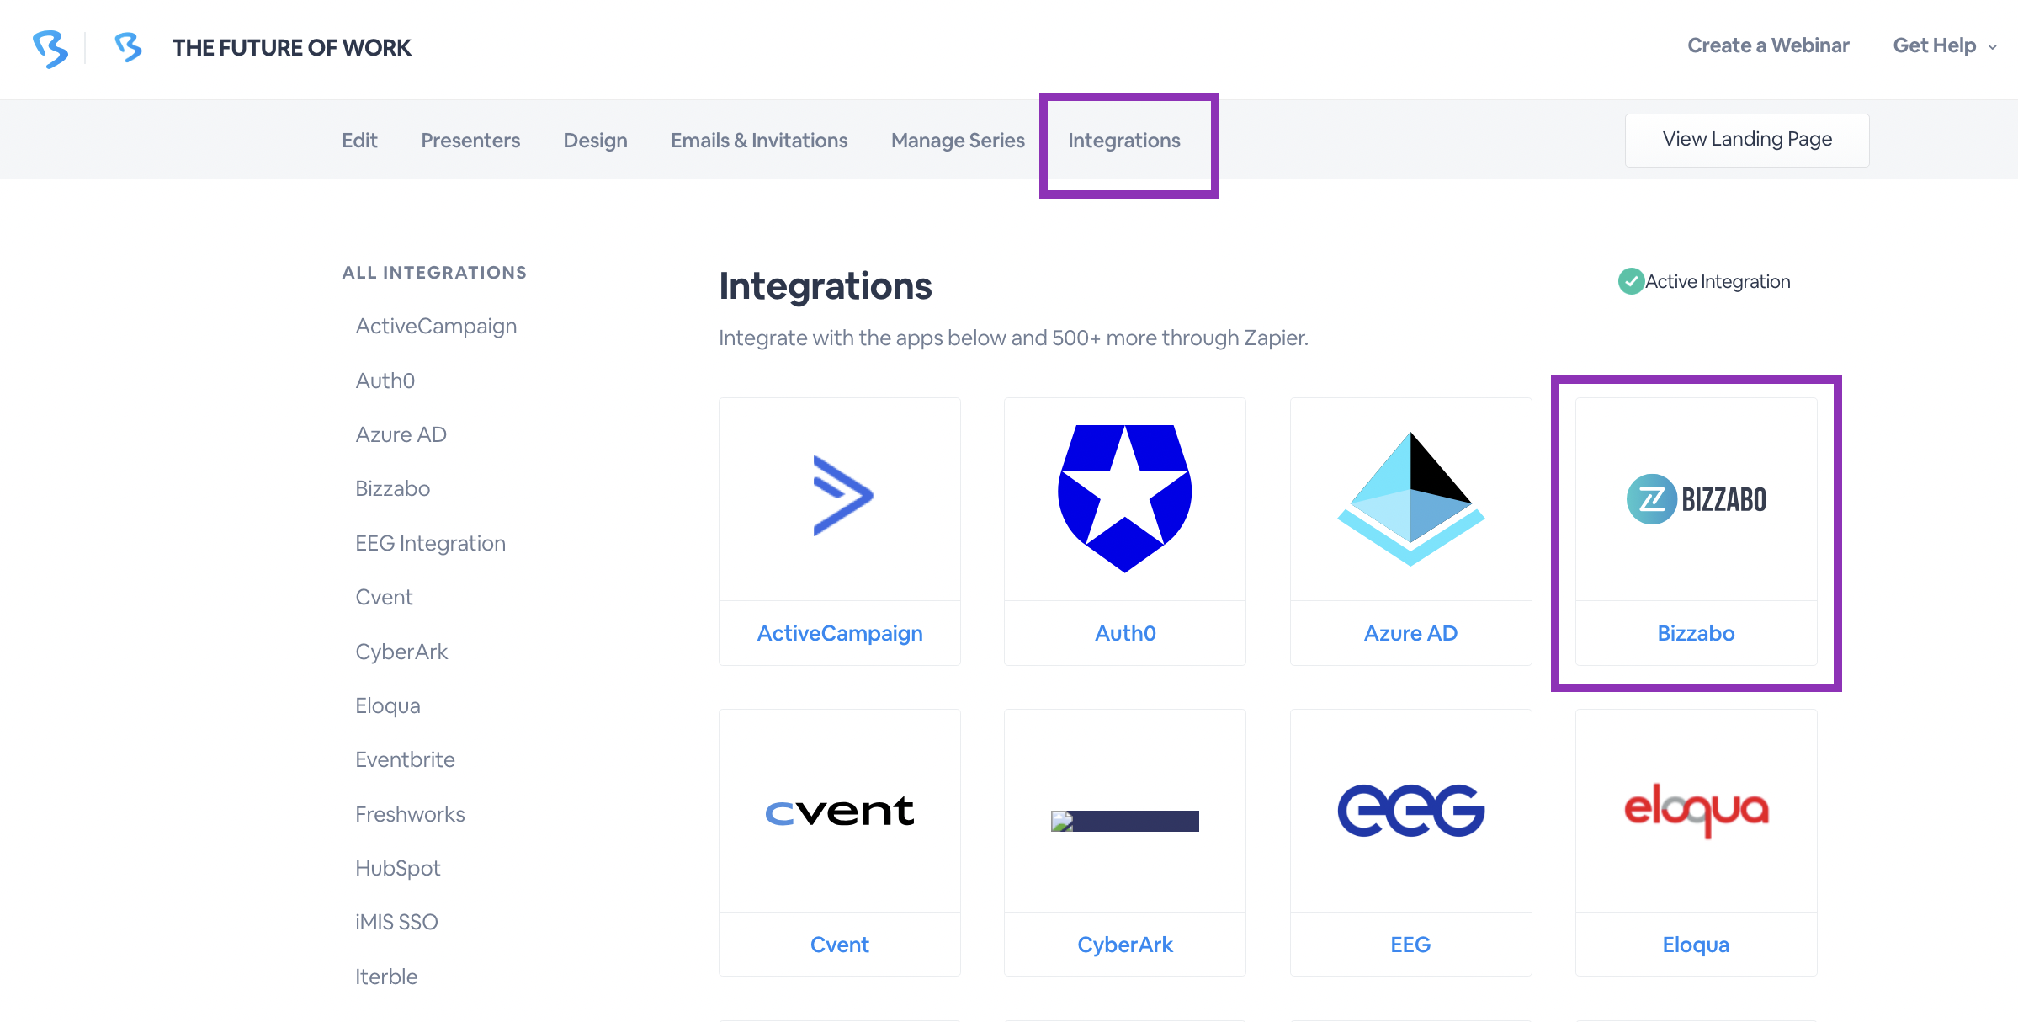Click the Azure AD card title link
The height and width of the screenshot is (1022, 2018).
[1410, 633]
